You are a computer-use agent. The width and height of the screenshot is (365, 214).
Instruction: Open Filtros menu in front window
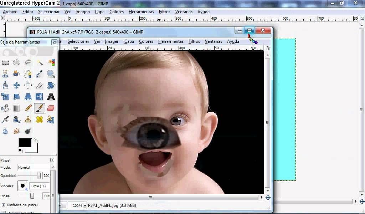[x=194, y=41]
